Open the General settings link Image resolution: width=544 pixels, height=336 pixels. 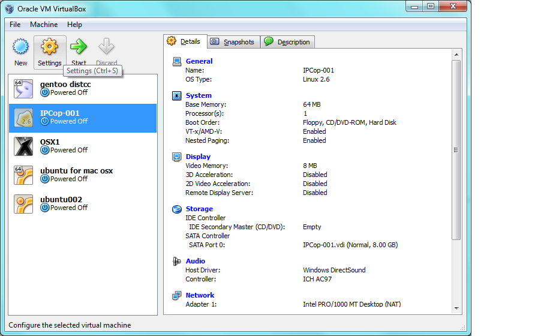tap(199, 61)
